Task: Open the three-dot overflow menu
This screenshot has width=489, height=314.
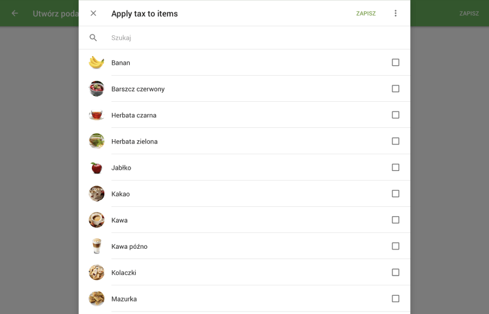Action: click(x=395, y=13)
